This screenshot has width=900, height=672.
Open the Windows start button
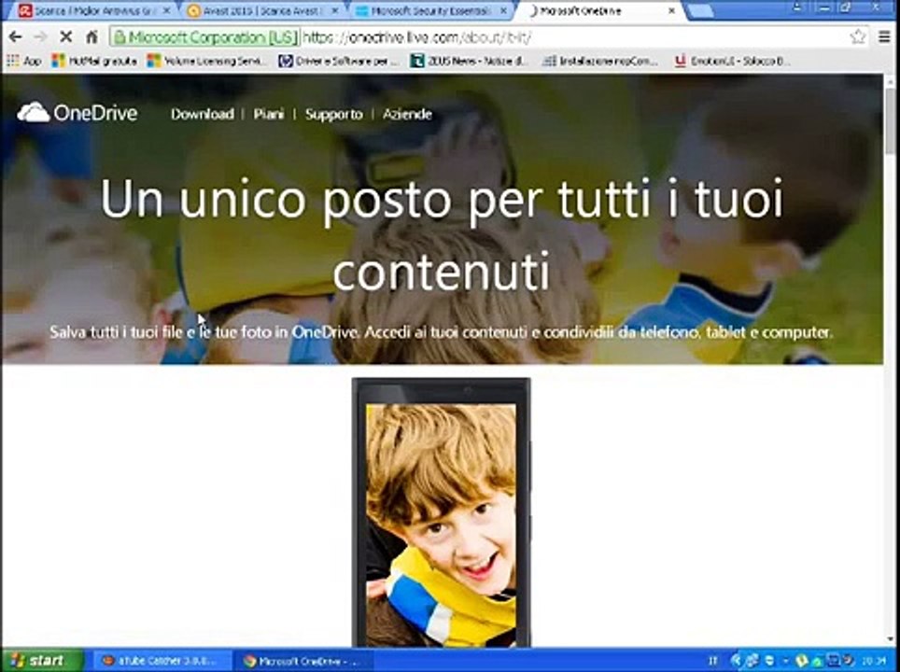pyautogui.click(x=41, y=661)
